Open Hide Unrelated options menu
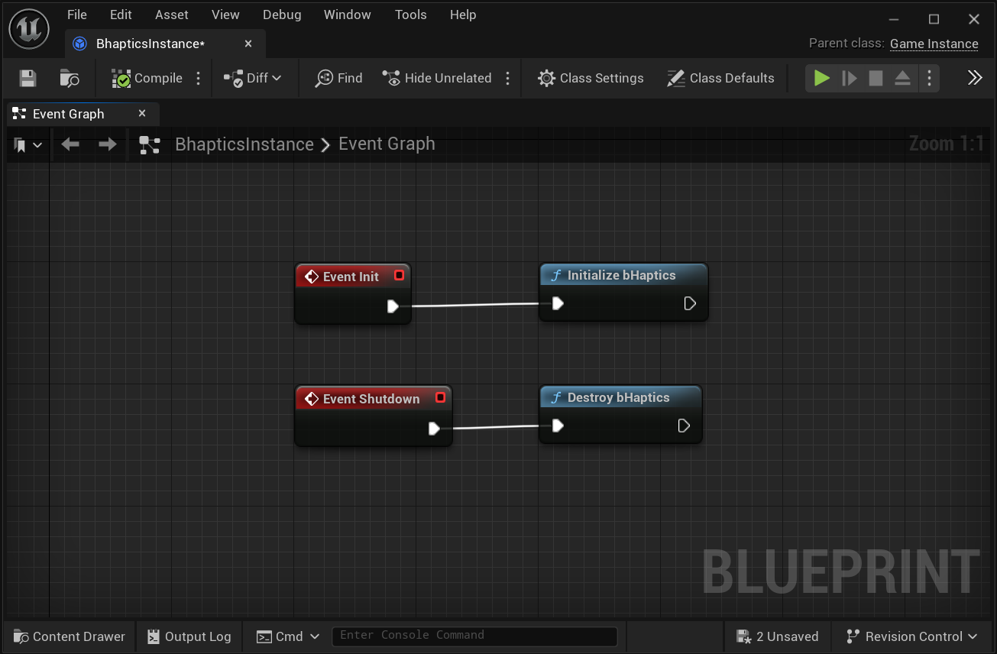The height and width of the screenshot is (654, 997). coord(508,78)
